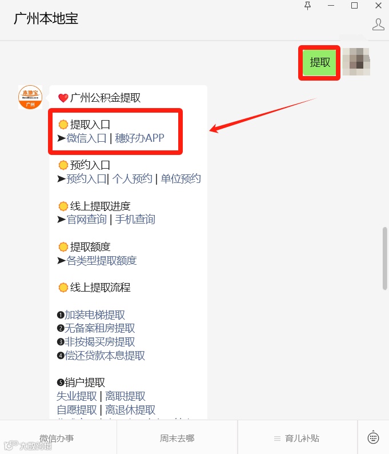Click the chat vertical scrollbar
The image size is (389, 454).
384,258
